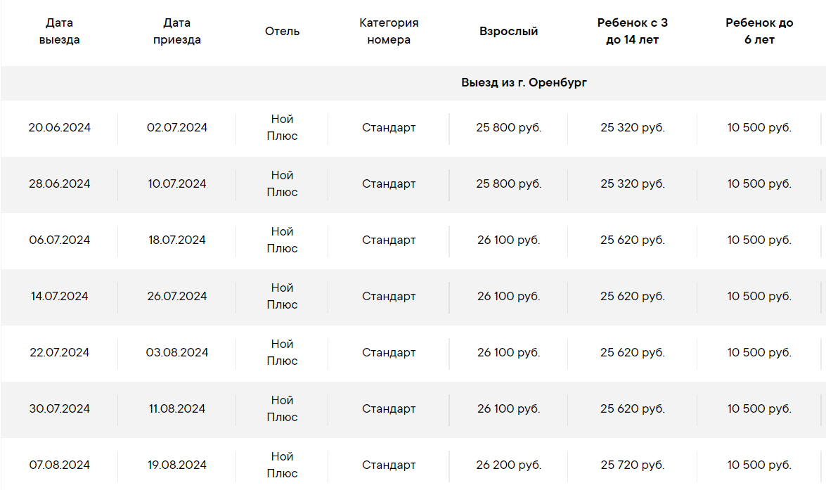Image resolution: width=826 pixels, height=490 pixels.
Task: Click 'Ной Плюс' hotel in 28.06.2024 row
Action: click(283, 184)
